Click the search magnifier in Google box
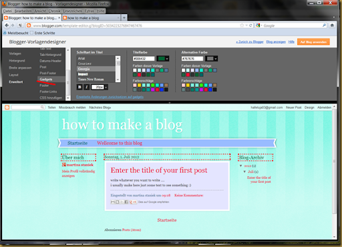The image size is (342, 247). click(x=324, y=25)
